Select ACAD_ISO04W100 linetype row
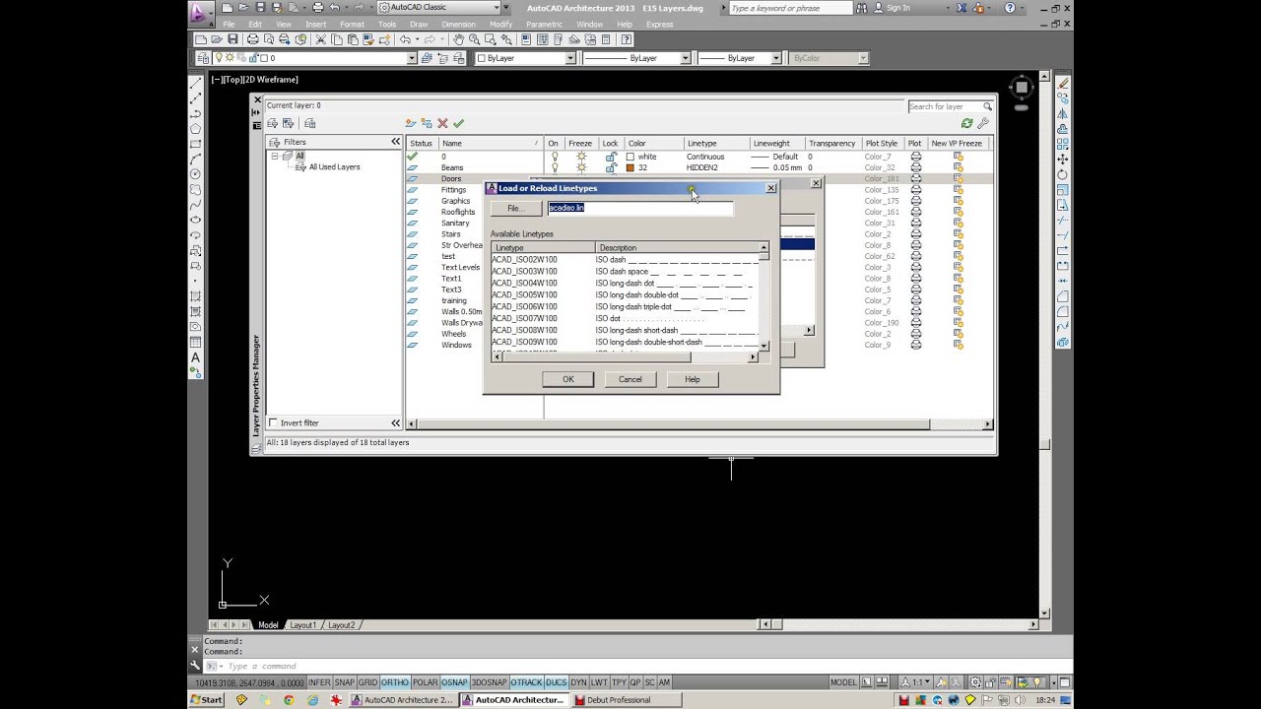Screen dimensions: 1261x709 coord(627,283)
